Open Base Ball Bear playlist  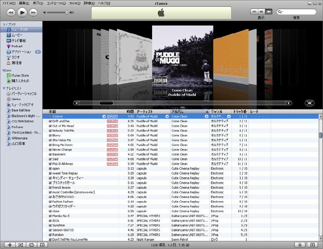[21, 110]
